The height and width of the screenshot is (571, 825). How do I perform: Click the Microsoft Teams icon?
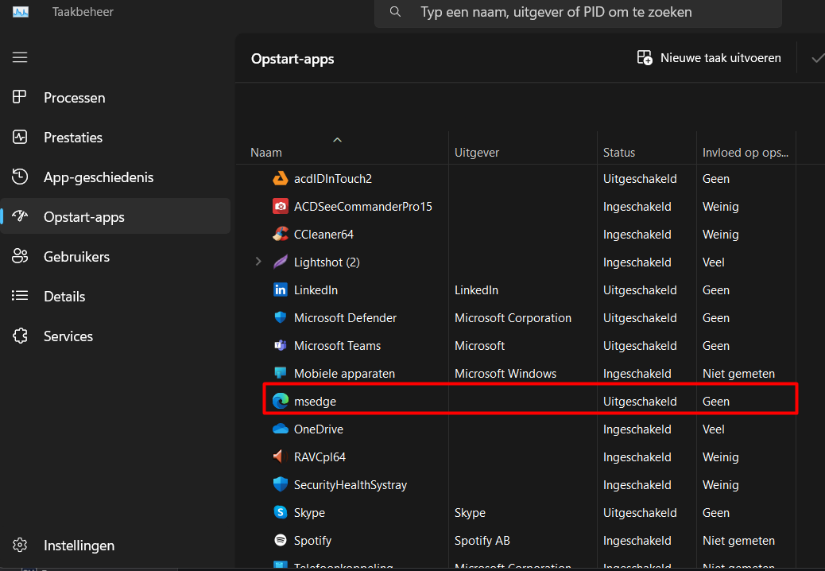coord(280,346)
